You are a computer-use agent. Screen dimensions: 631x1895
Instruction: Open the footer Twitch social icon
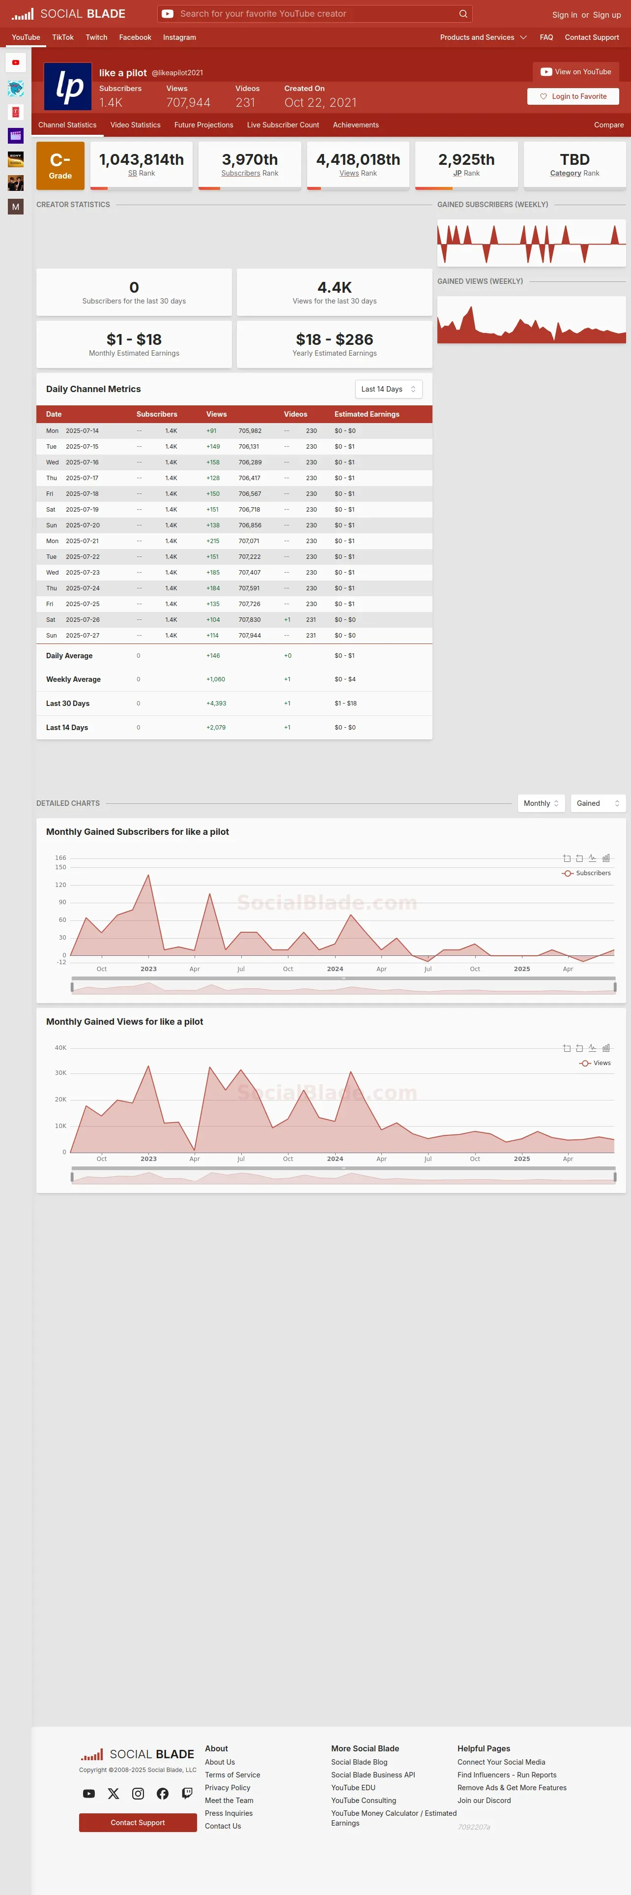pyautogui.click(x=187, y=1794)
